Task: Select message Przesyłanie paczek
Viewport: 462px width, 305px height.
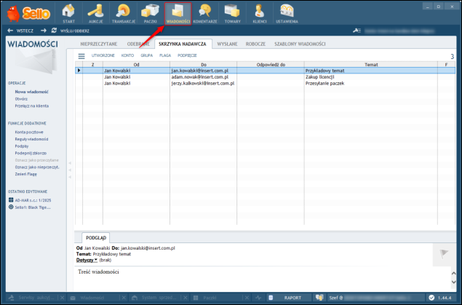Action: click(324, 84)
